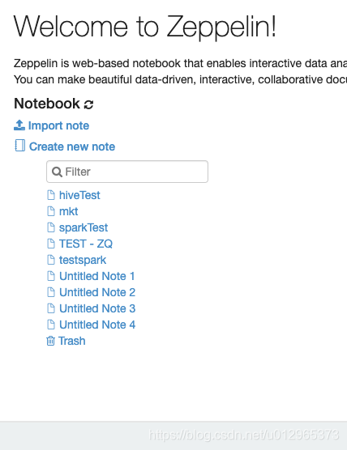This screenshot has height=450, width=347.
Task: Click the Import note upload icon
Action: 19,125
